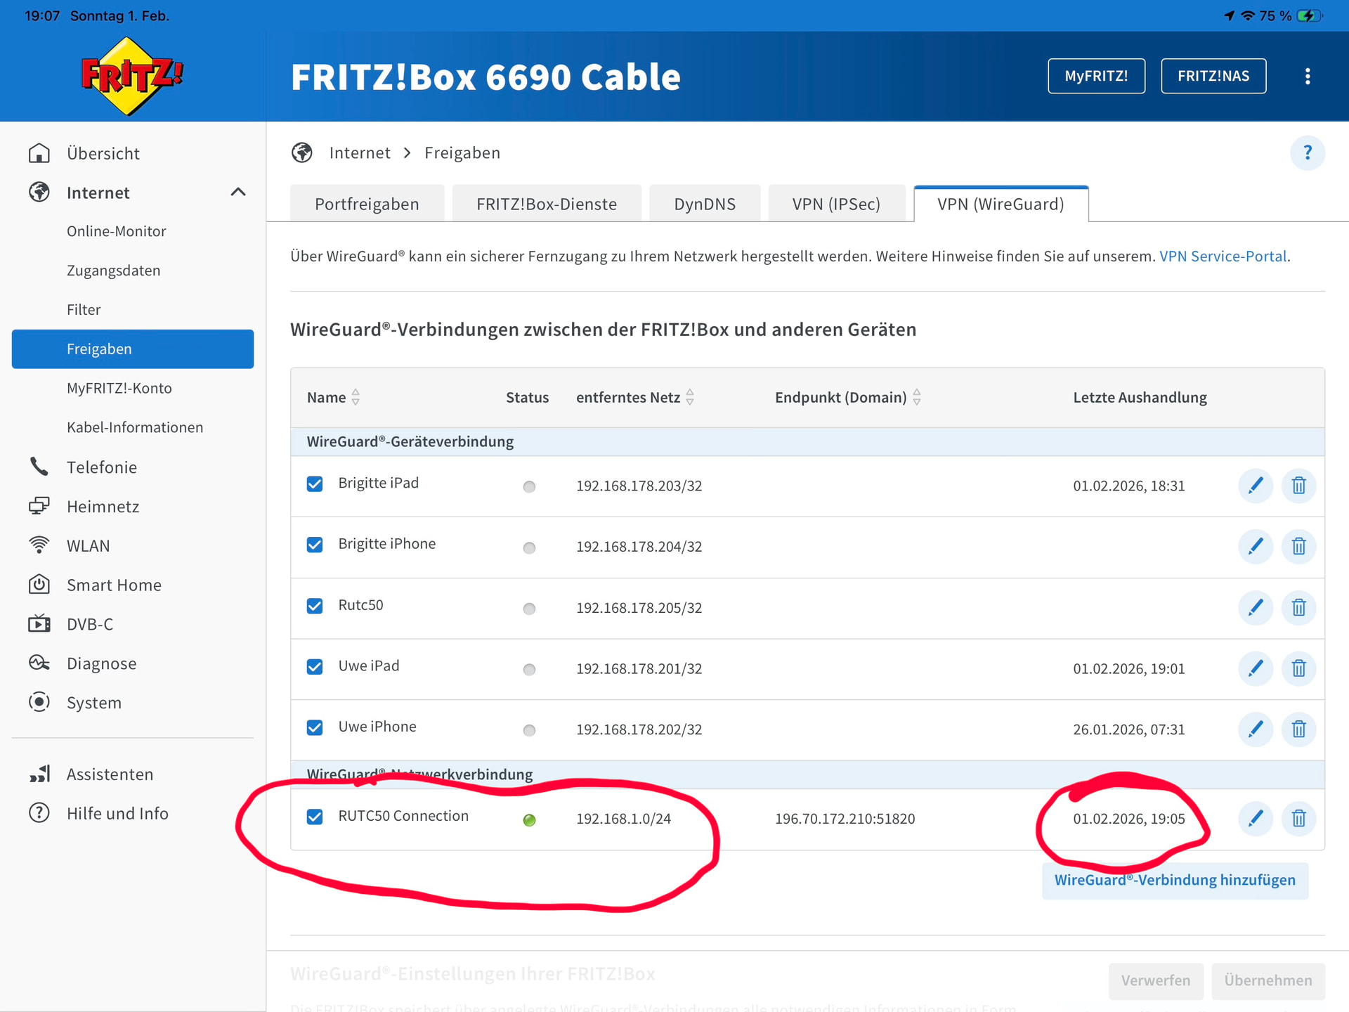Click WireGuard-Verbindung hinzufügen button
Screen dimensions: 1349x1012
click(1174, 880)
